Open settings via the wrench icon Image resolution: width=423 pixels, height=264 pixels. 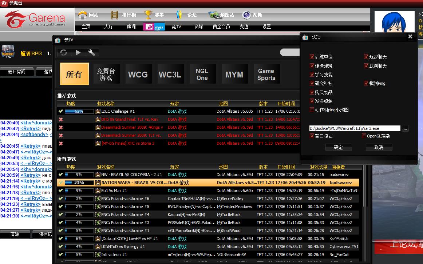tap(92, 53)
